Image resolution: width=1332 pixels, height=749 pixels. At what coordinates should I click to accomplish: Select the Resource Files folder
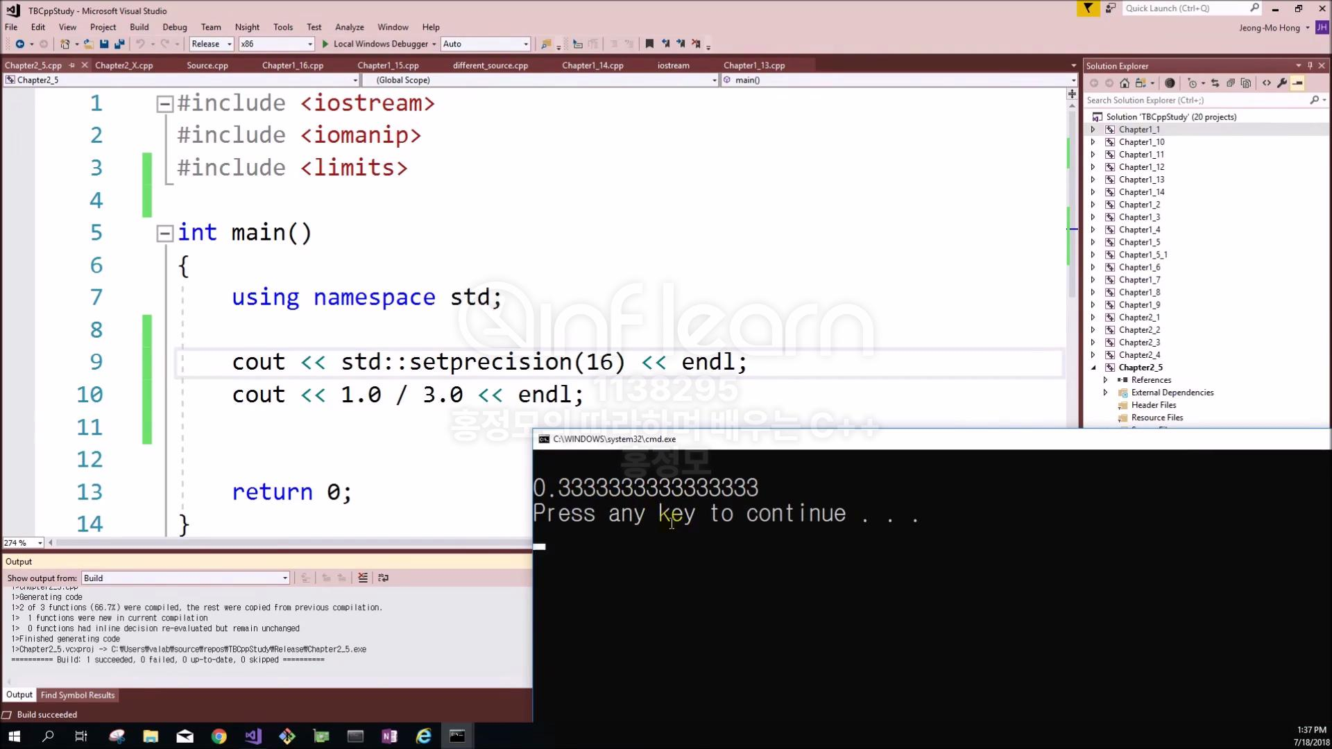1157,417
